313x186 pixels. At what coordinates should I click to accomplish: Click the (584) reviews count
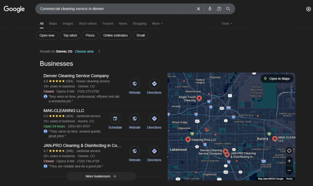69,81
